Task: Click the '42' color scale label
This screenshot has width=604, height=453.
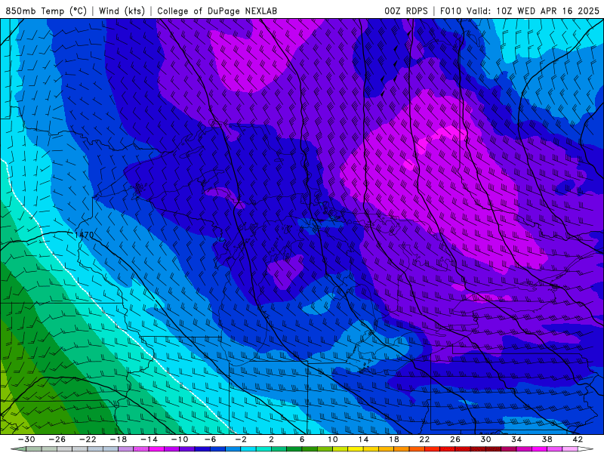Action: click(578, 439)
